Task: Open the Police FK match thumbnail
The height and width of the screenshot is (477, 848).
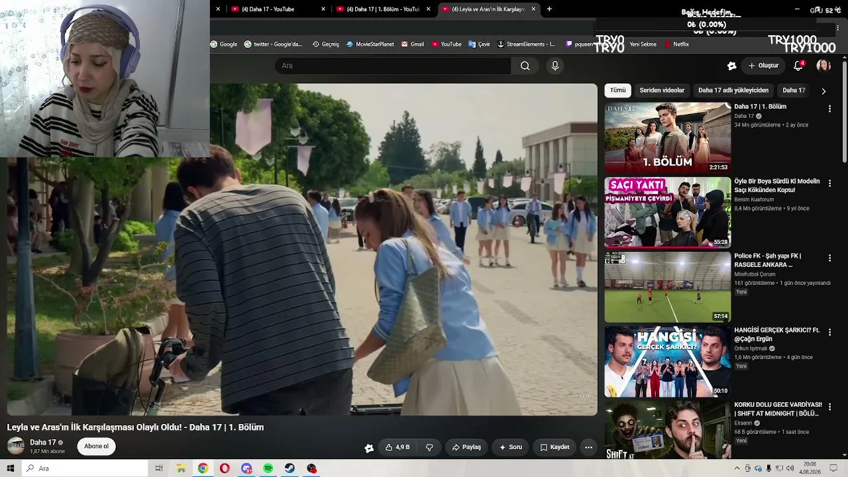Action: 668,287
